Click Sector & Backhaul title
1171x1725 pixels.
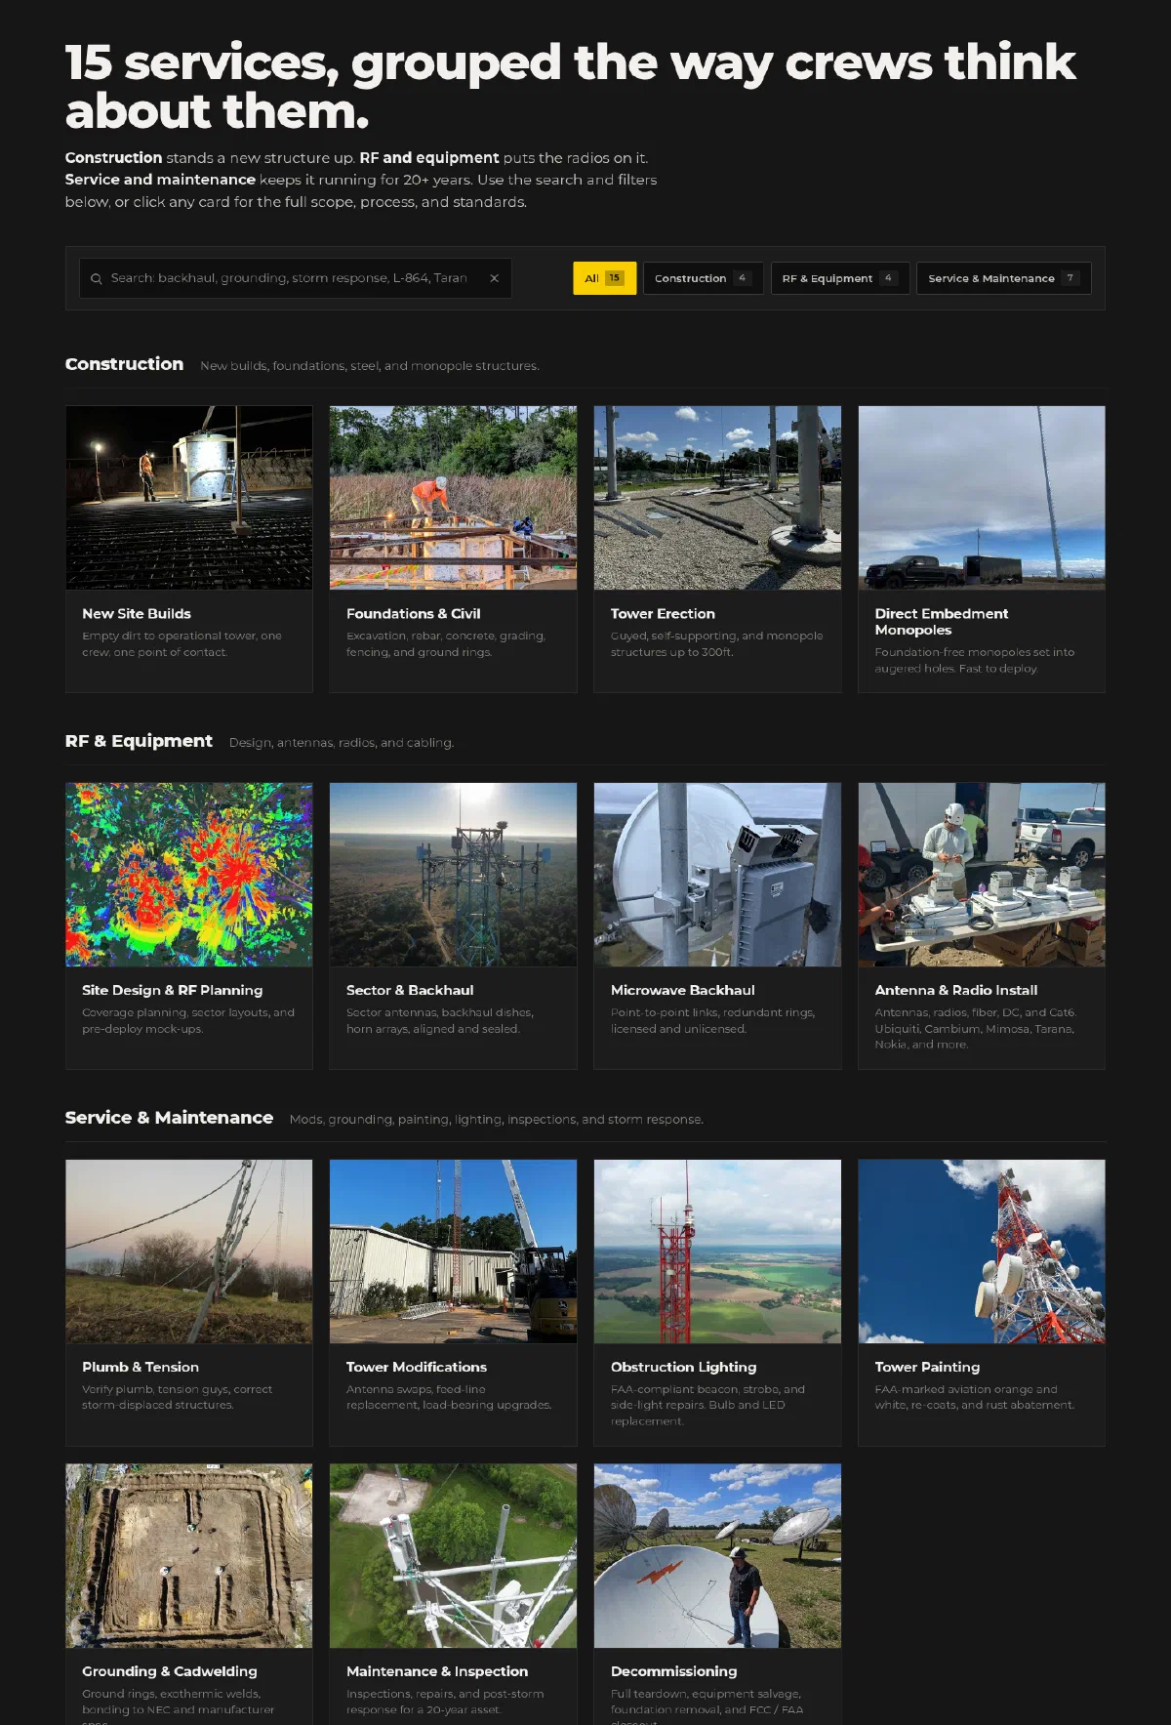(410, 991)
